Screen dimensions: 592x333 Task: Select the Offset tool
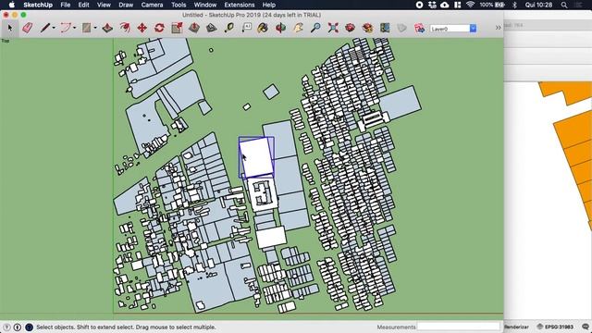coord(125,28)
